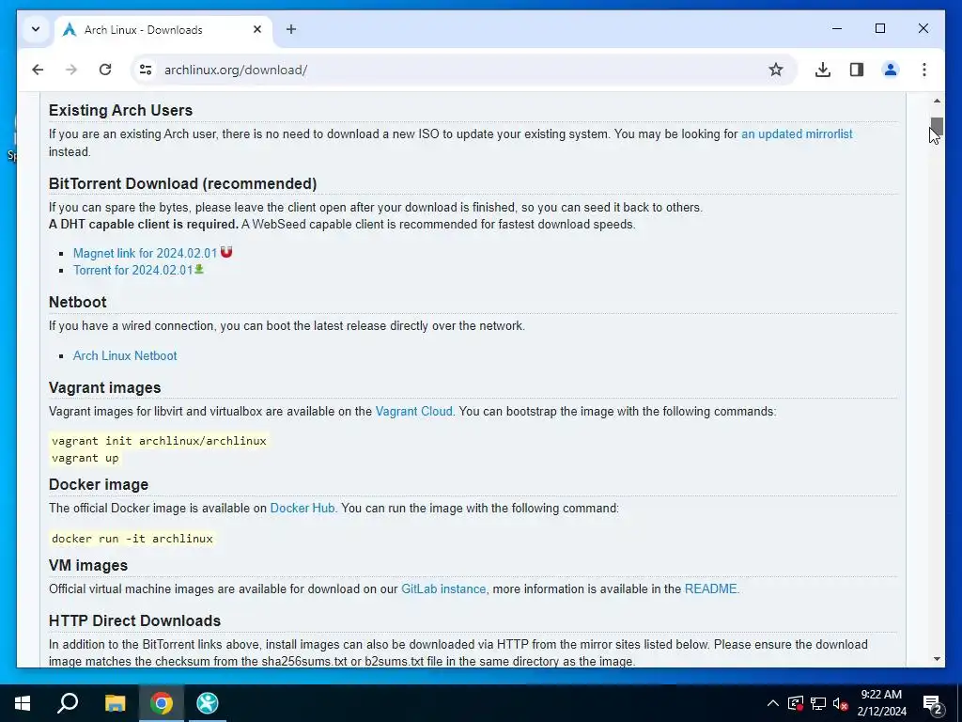Viewport: 962px width, 722px height.
Task: Click the muted volume tray icon
Action: [841, 703]
